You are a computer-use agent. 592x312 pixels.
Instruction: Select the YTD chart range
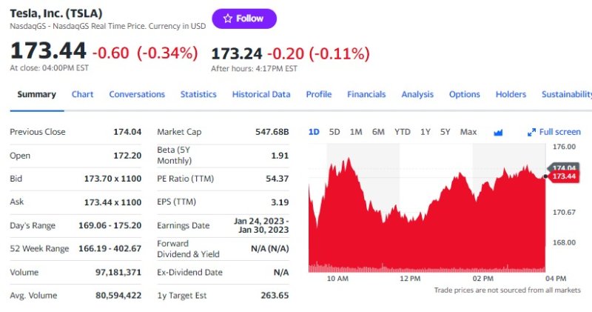(x=402, y=132)
